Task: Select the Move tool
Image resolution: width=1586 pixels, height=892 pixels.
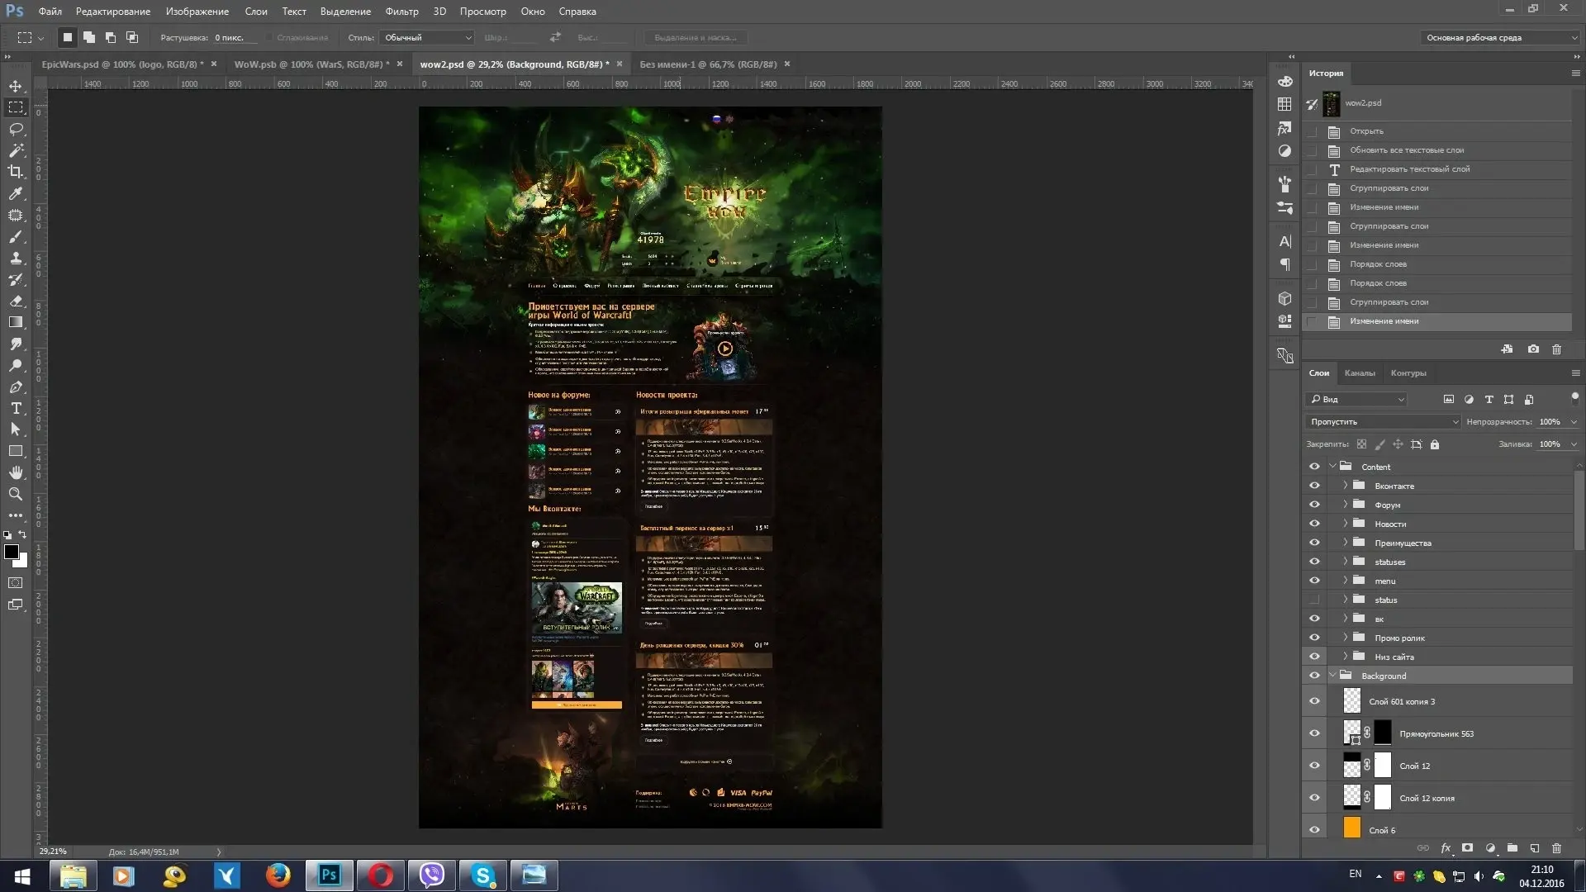Action: [x=16, y=86]
